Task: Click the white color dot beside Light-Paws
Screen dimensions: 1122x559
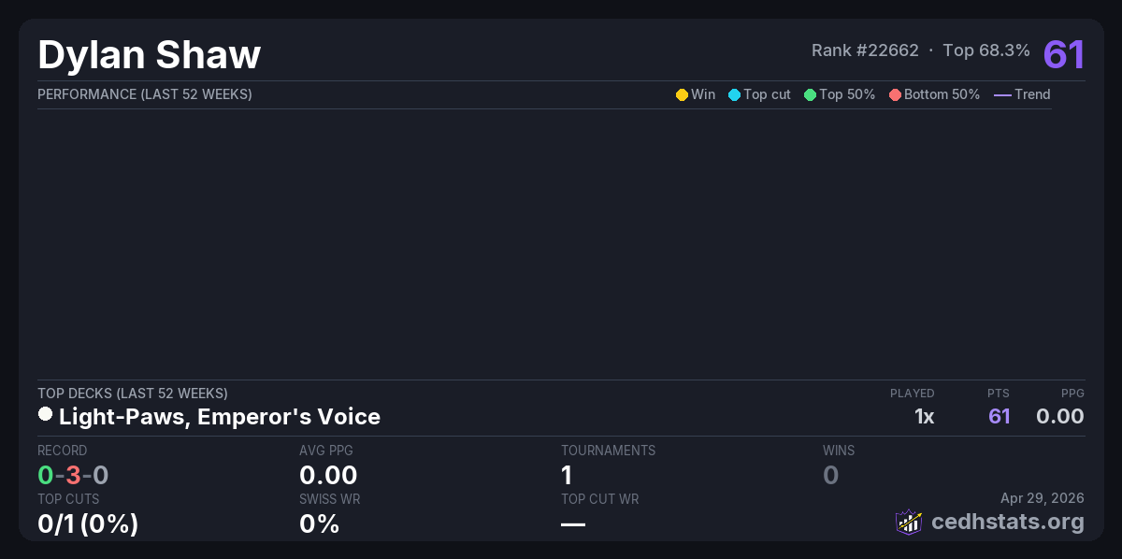Action: (45, 414)
